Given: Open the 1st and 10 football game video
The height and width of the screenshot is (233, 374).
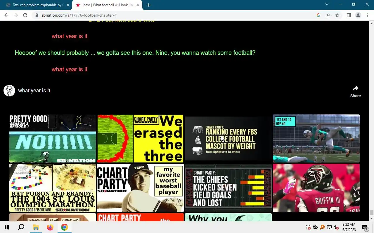Looking at the screenshot, I should coord(316,138).
